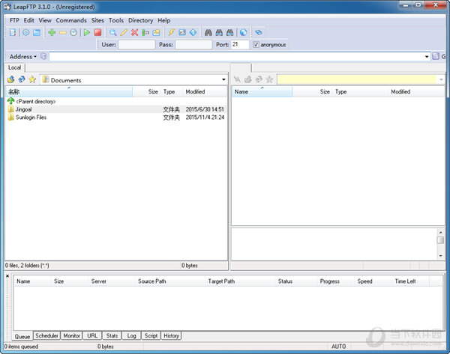Screen dimensions: 450x354
Task: Click the local pane up-folder icon
Action: point(11,79)
